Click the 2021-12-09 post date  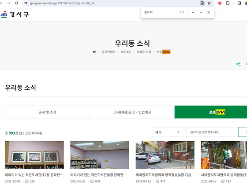(13, 181)
